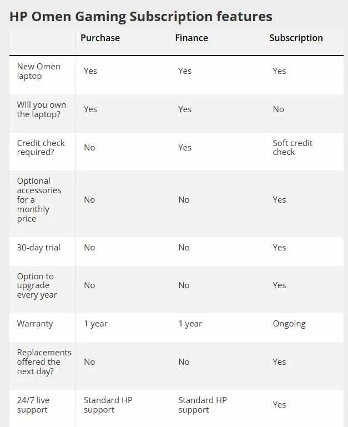Click 'Standard HP support' in Purchase column
This screenshot has height=427, width=348.
(108, 405)
